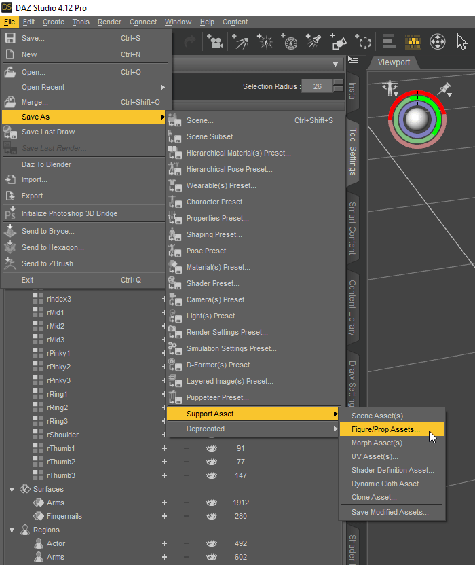Click the Actor region icon
This screenshot has width=475, height=565.
[38, 543]
